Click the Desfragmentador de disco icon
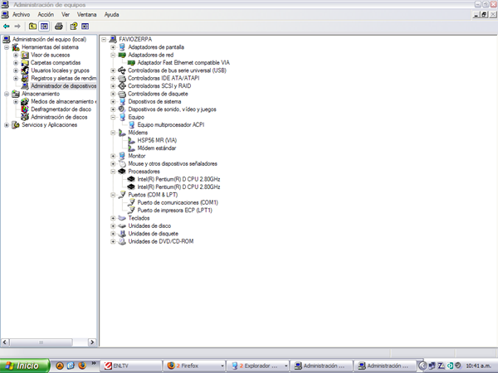 (25, 109)
